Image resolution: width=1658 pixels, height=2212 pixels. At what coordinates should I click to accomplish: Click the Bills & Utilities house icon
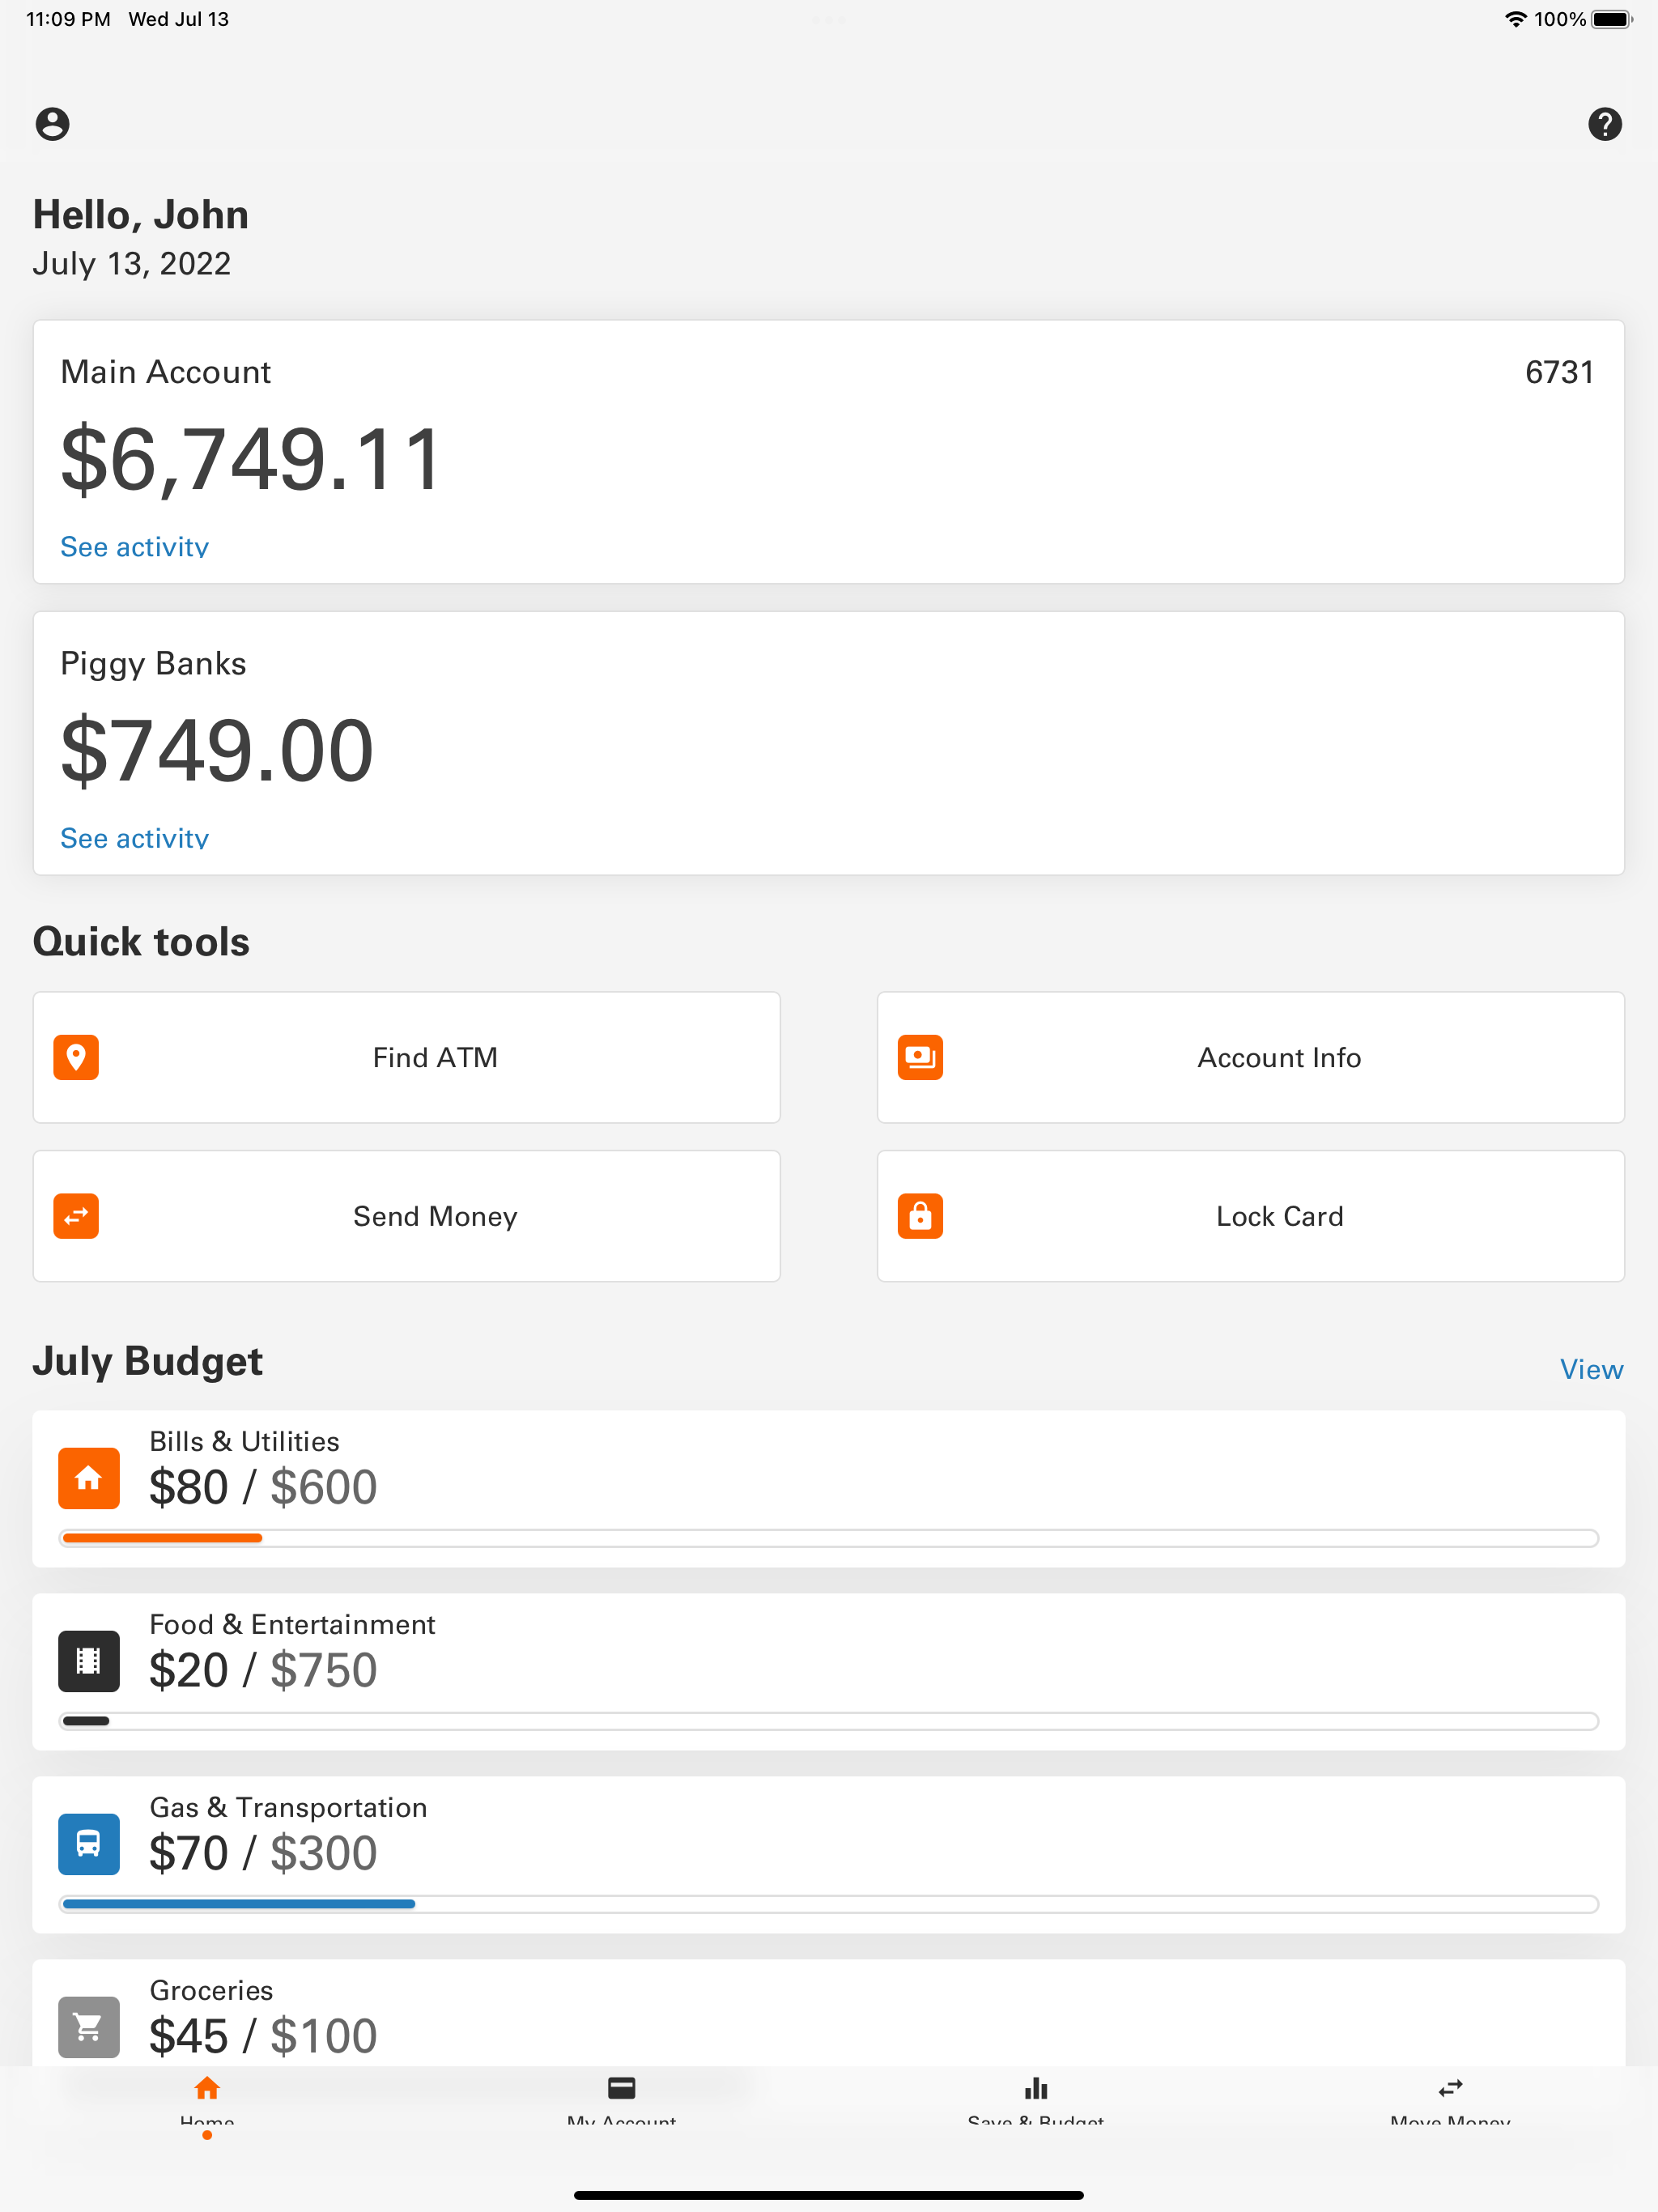[89, 1478]
